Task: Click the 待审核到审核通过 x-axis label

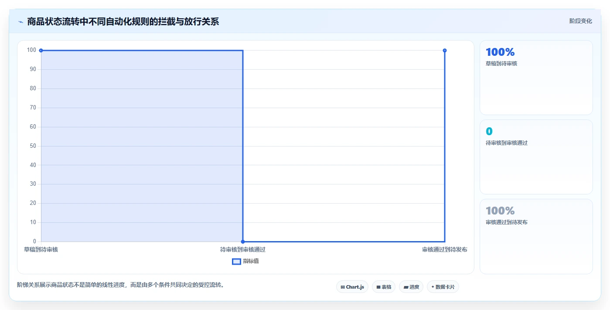Action: point(243,250)
